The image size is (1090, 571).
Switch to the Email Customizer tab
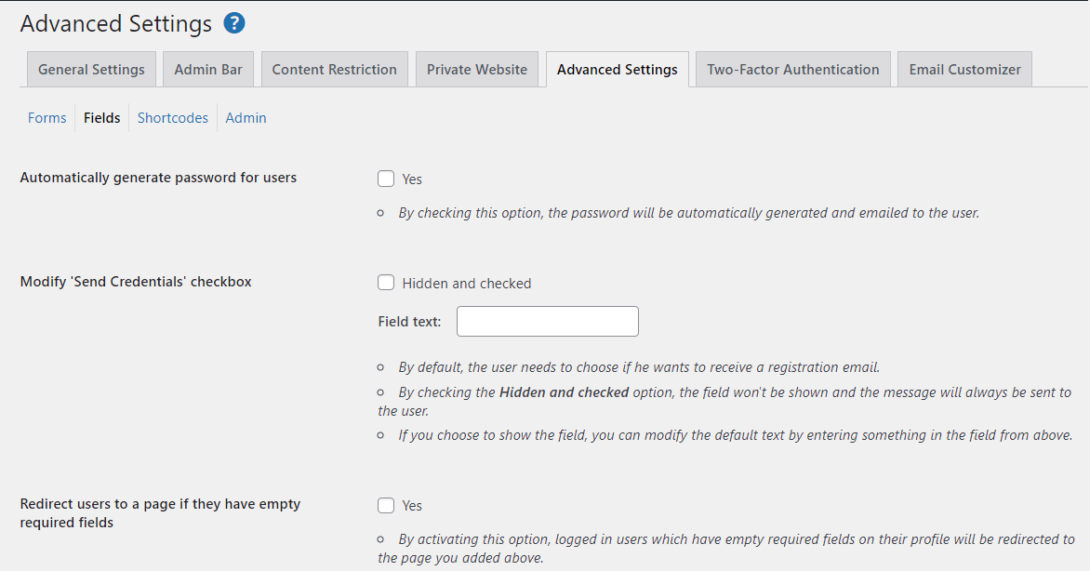[x=964, y=70]
